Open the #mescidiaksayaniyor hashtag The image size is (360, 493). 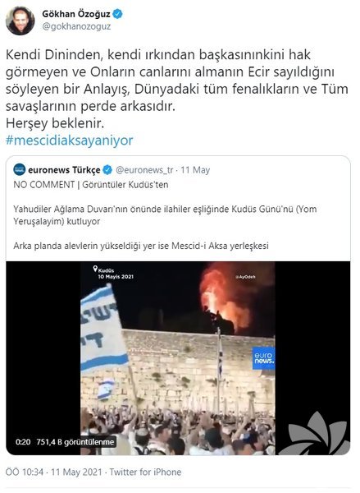pyautogui.click(x=70, y=141)
